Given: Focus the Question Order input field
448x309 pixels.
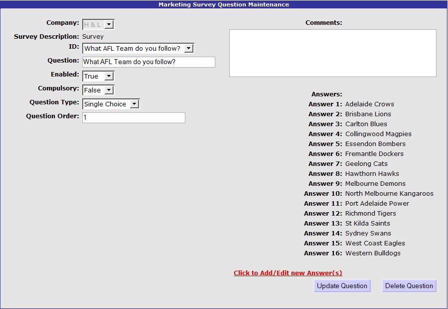Looking at the screenshot, I should [134, 118].
